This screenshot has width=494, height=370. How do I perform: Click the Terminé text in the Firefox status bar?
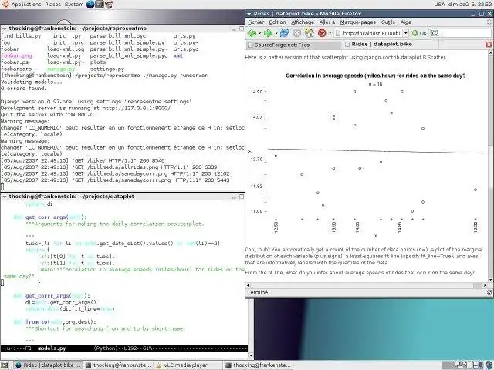tap(257, 293)
